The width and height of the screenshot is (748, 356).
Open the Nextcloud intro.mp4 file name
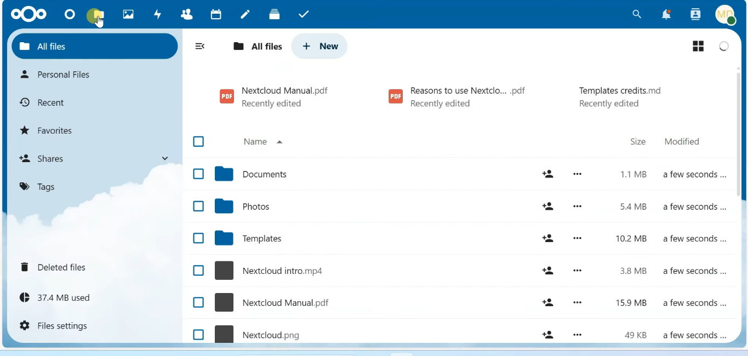(x=282, y=272)
